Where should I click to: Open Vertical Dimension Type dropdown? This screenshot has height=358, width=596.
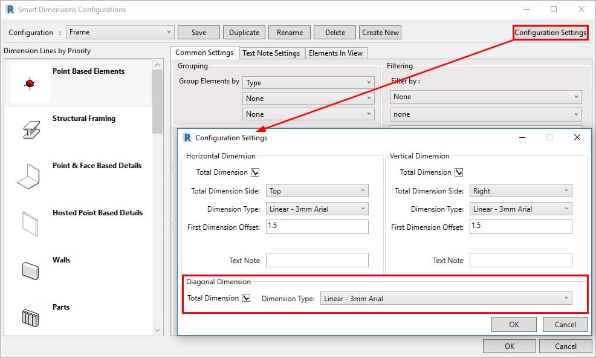[x=520, y=209]
